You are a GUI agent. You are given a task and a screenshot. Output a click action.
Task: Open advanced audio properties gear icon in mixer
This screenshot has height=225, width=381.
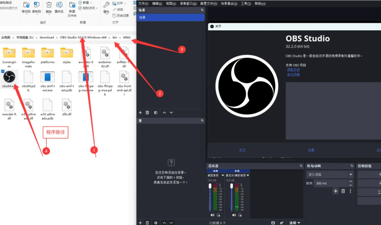pos(281,223)
